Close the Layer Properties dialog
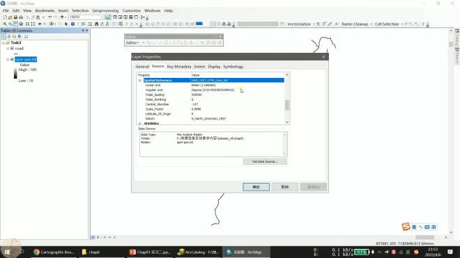460x258 pixels. point(323,57)
